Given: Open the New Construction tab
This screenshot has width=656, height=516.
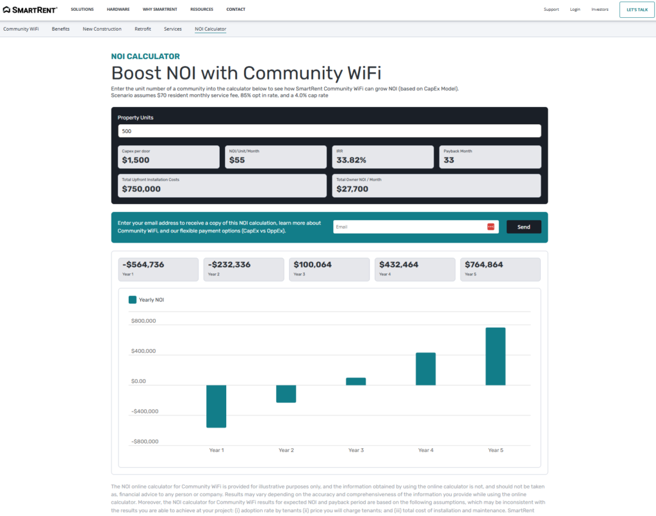Looking at the screenshot, I should tap(102, 29).
